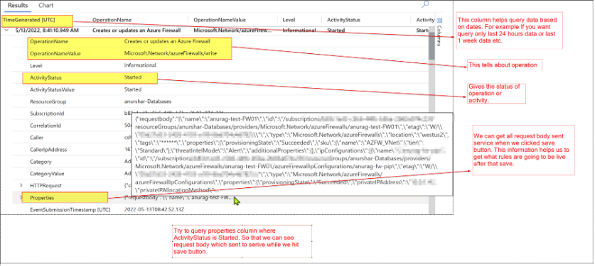Click the OperationNameValue label in details
595x266 pixels.
pos(55,54)
